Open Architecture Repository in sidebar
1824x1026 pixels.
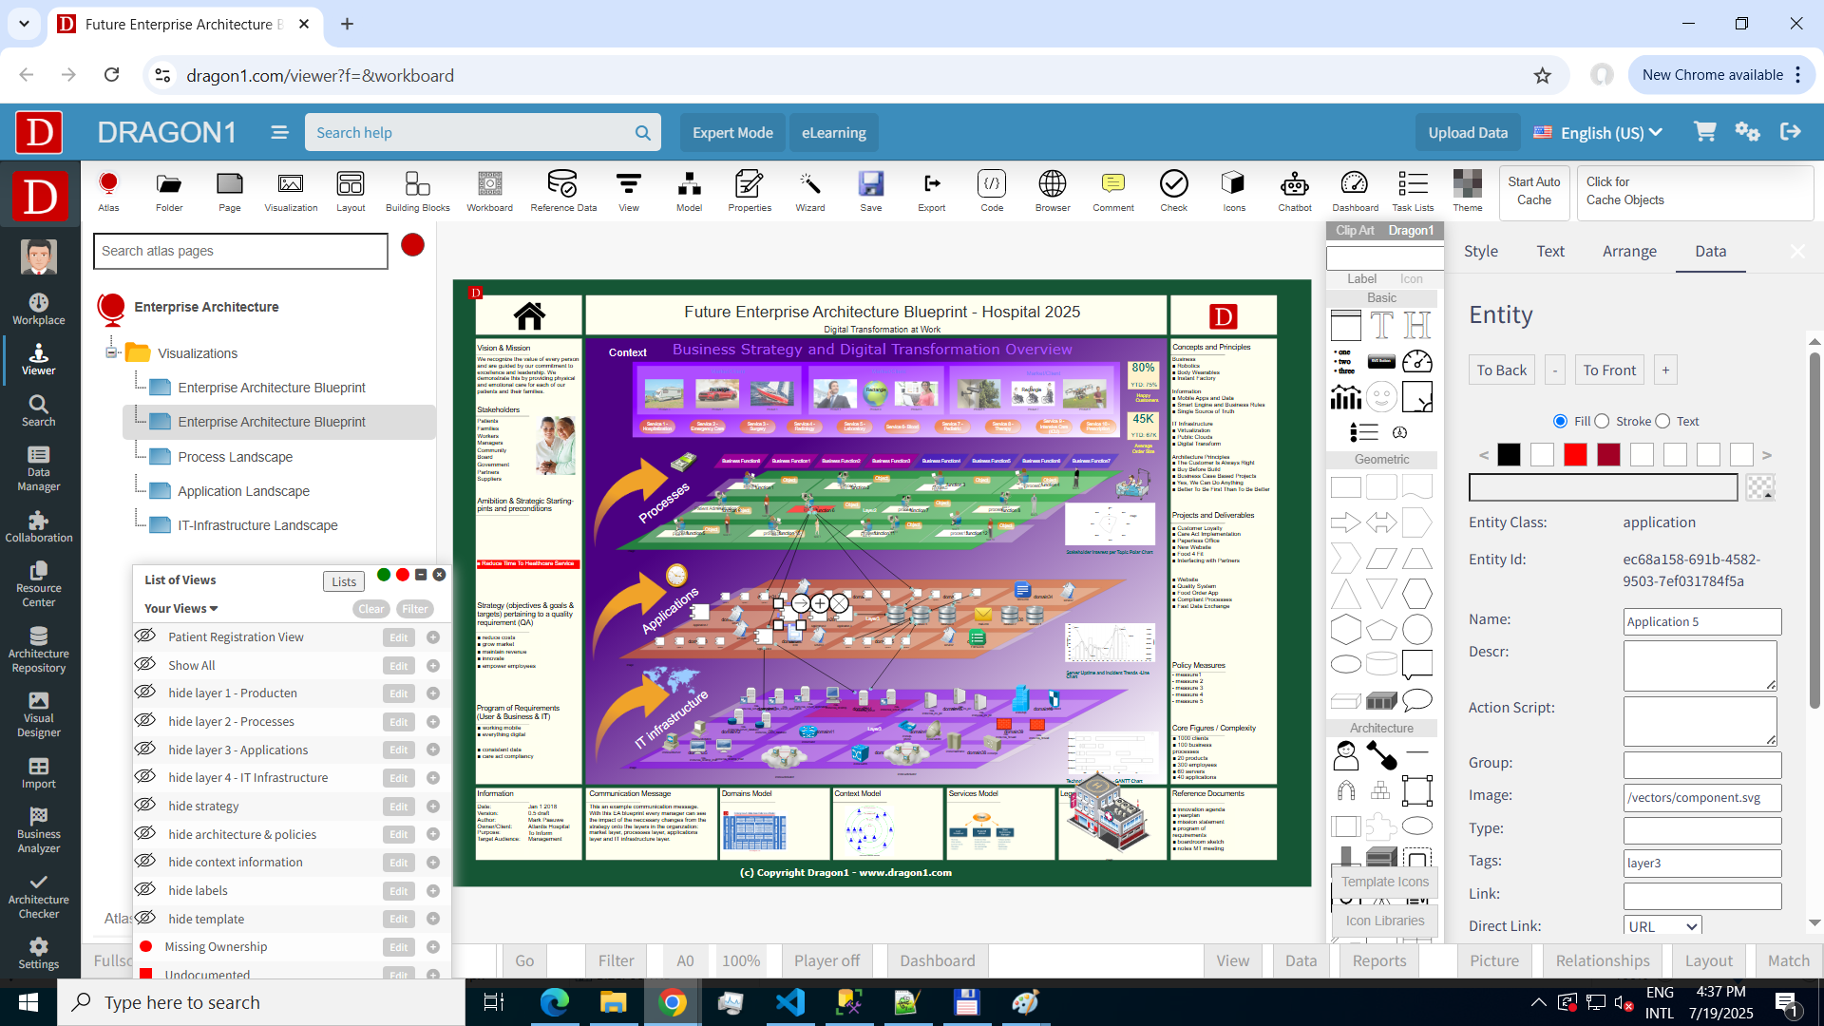coord(39,651)
